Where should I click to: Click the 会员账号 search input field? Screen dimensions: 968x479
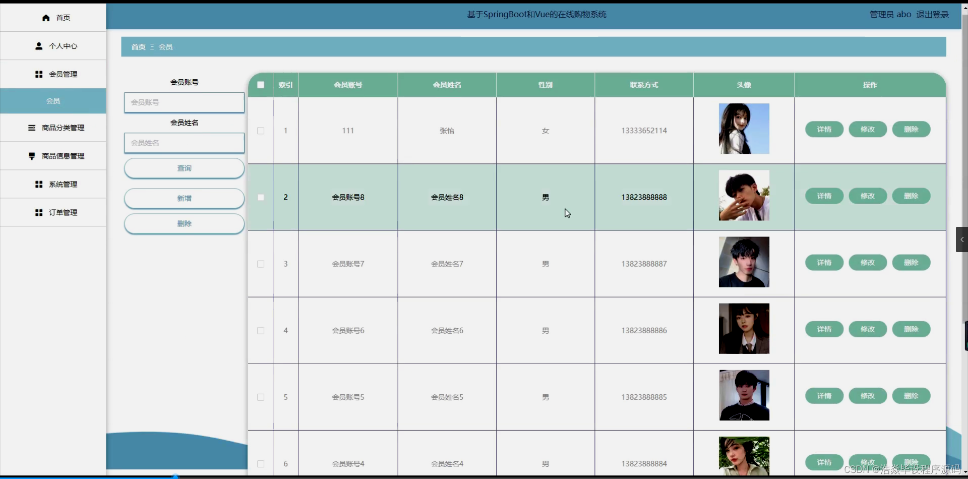point(184,102)
